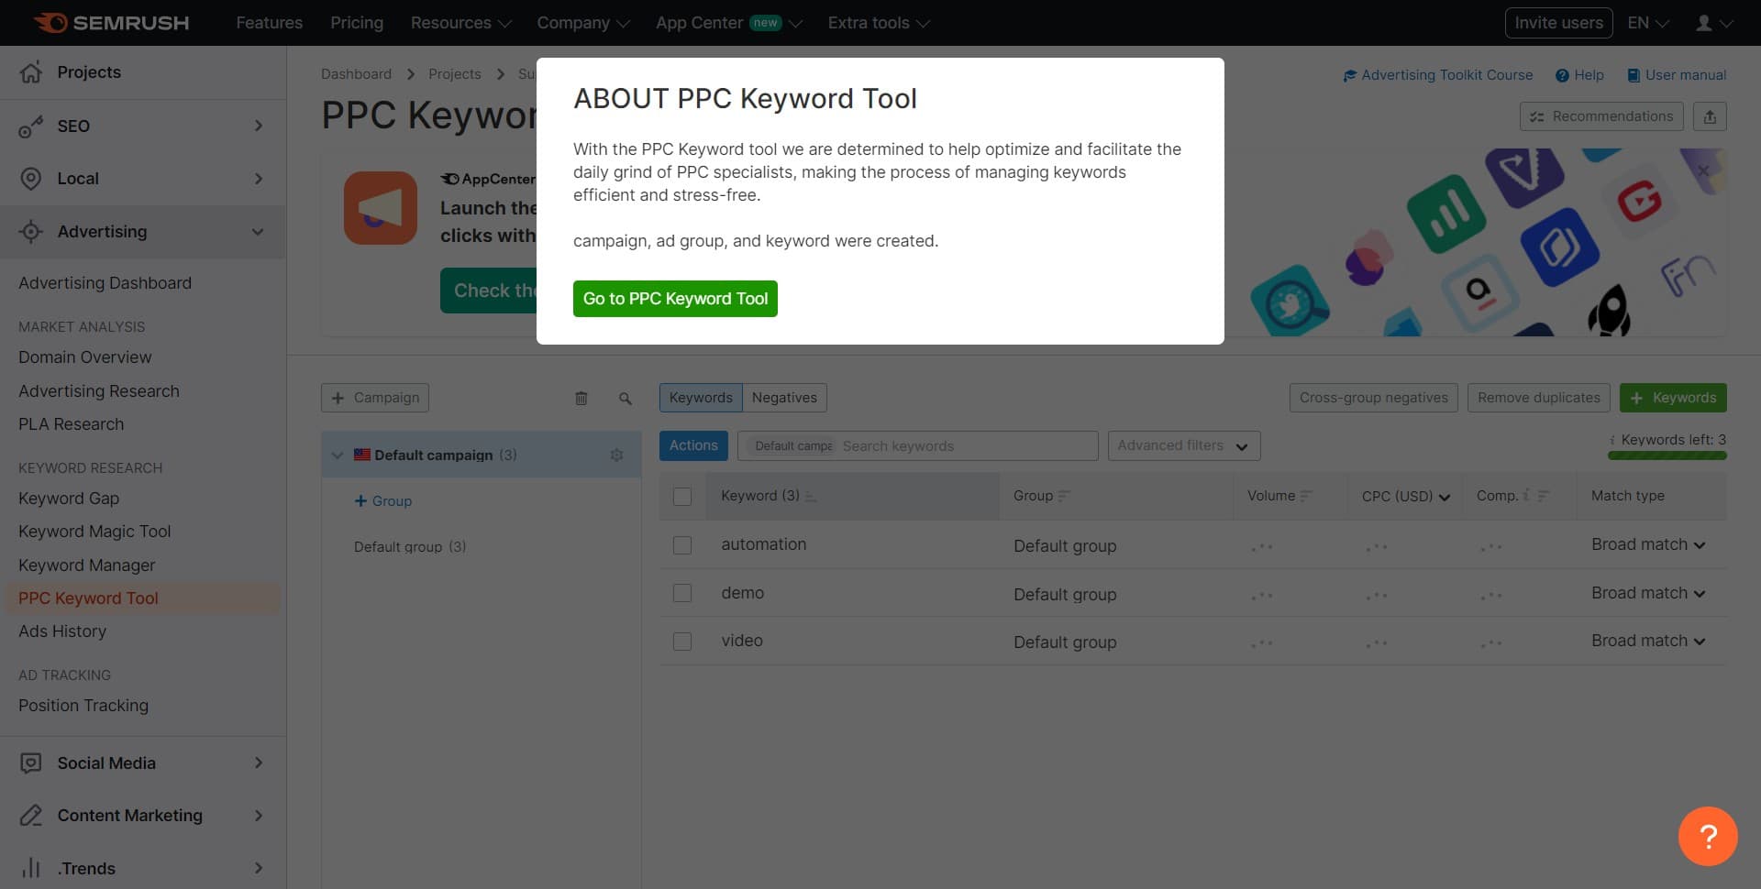
Task: Click the Local sidebar icon
Action: coord(30,178)
